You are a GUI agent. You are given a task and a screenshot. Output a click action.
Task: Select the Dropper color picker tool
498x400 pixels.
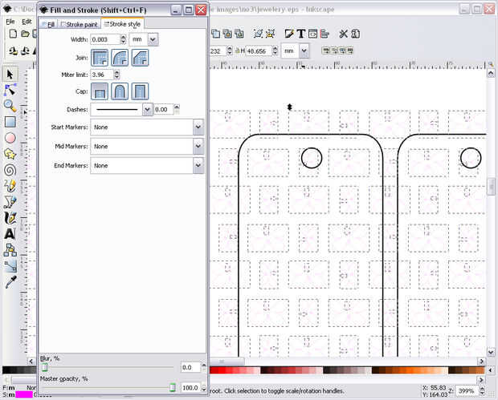(10, 282)
